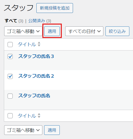The width and height of the screenshot is (133, 139).
Task: Toggle the select-all checkbox in table footer
Action: [10, 116]
